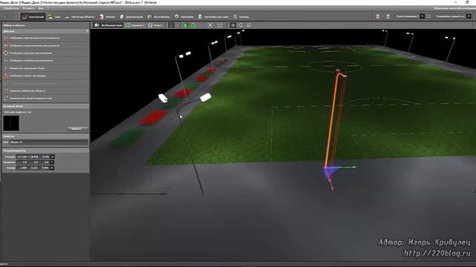Open the Расчетные объекты mode tab
The width and height of the screenshot is (476, 267).
click(80, 16)
